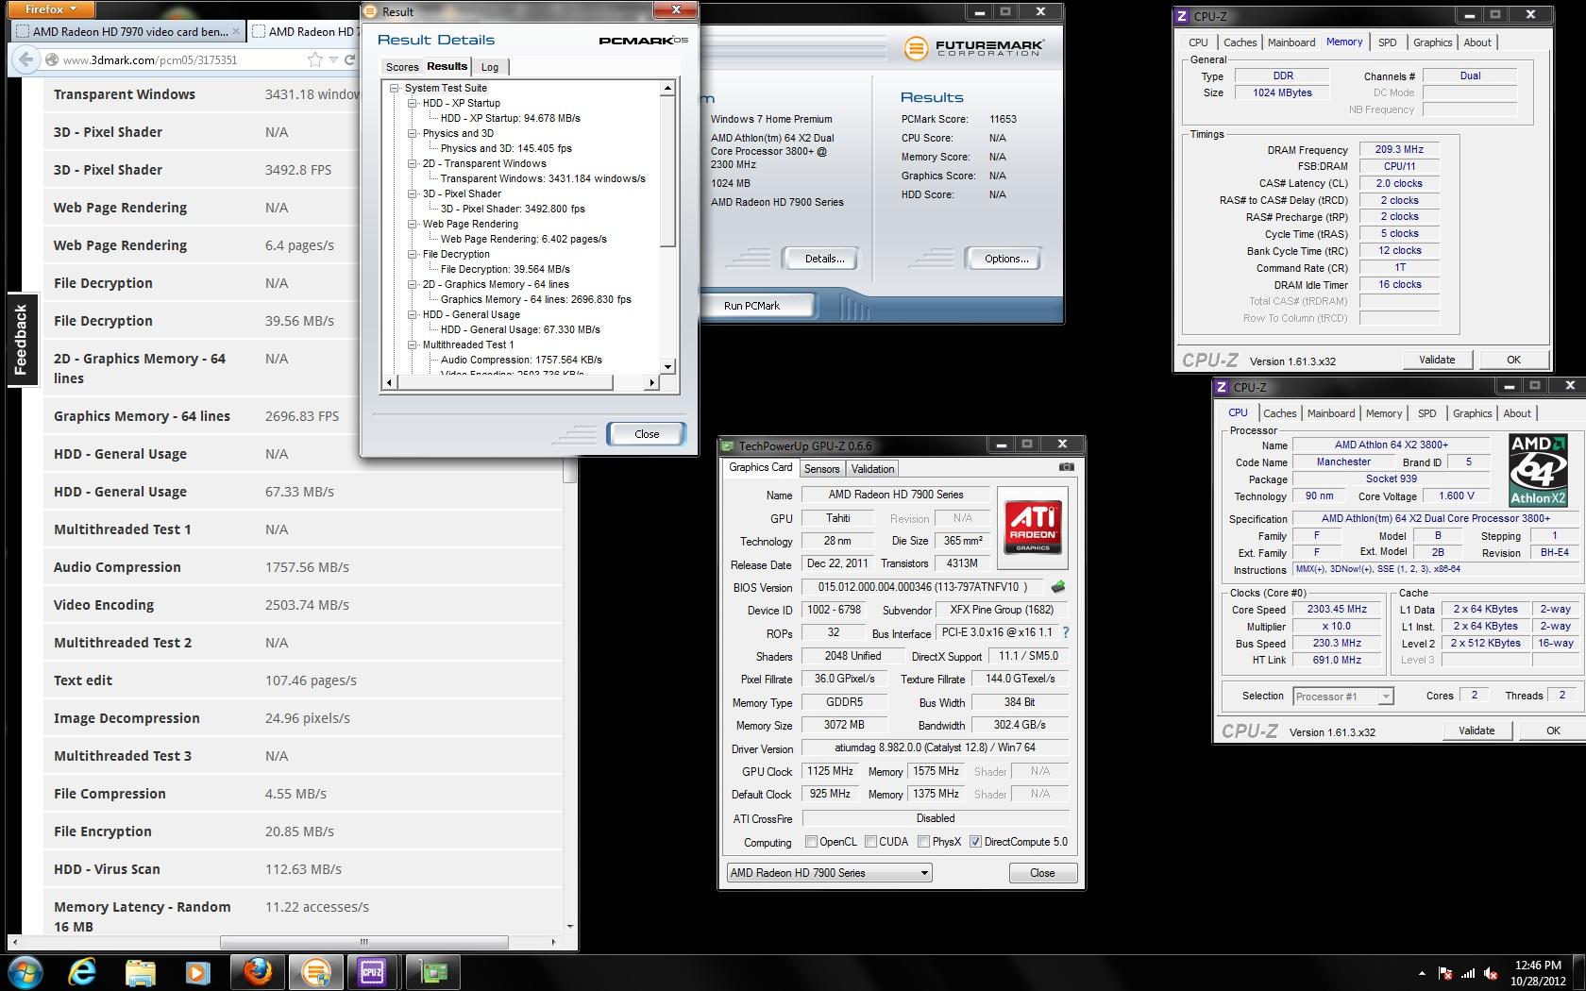Click the network signal tray icon
The image size is (1586, 991).
(1468, 973)
